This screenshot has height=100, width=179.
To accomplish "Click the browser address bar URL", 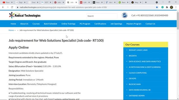I will pos(63,7).
